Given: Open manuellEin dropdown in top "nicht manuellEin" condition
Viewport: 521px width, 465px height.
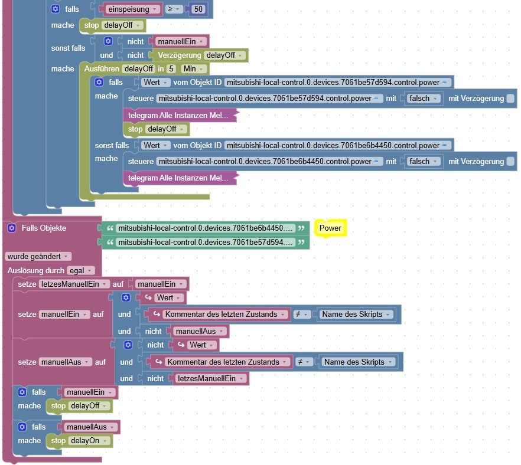Looking at the screenshot, I should tap(180, 41).
